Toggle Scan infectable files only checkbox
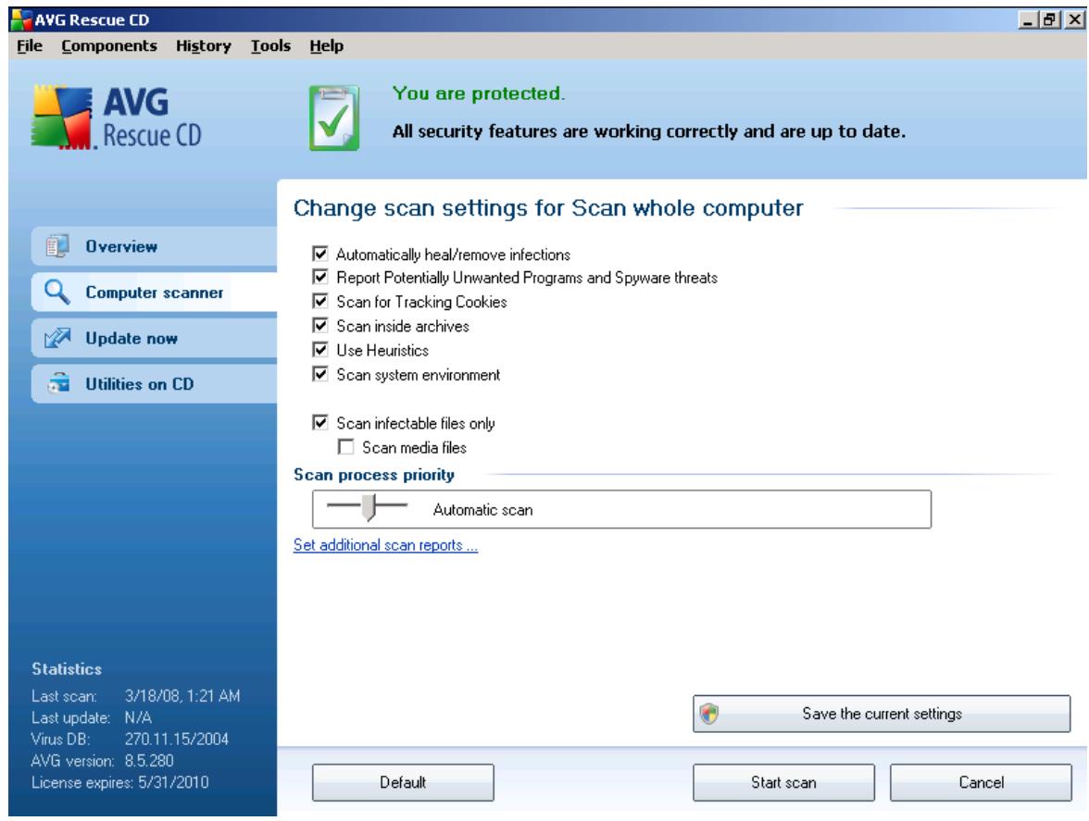Image resolution: width=1089 pixels, height=821 pixels. click(320, 423)
